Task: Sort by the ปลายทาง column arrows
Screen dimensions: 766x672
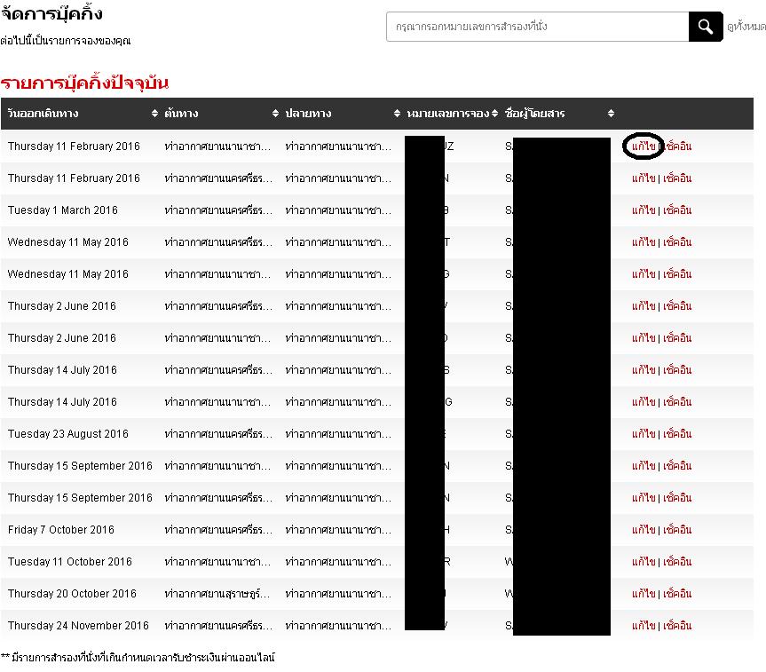Action: point(397,114)
